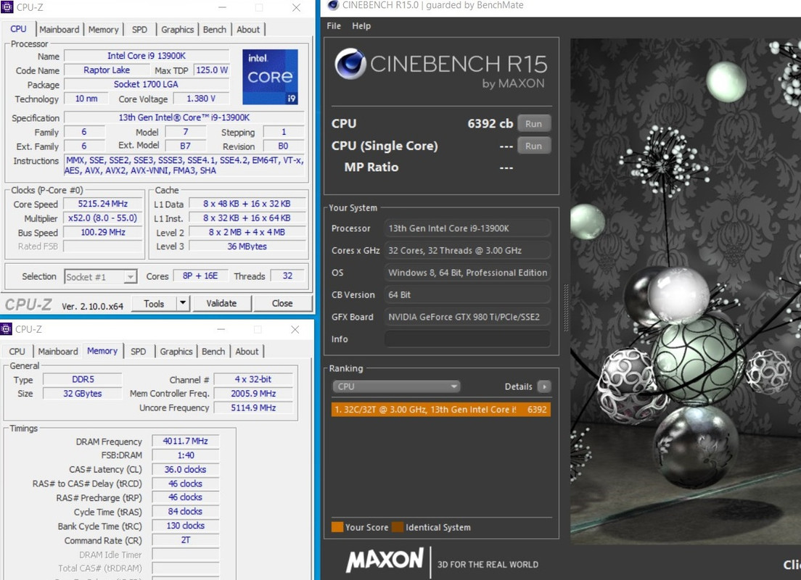
Task: Click the Intel Core i9 logo badge
Action: pyautogui.click(x=270, y=77)
